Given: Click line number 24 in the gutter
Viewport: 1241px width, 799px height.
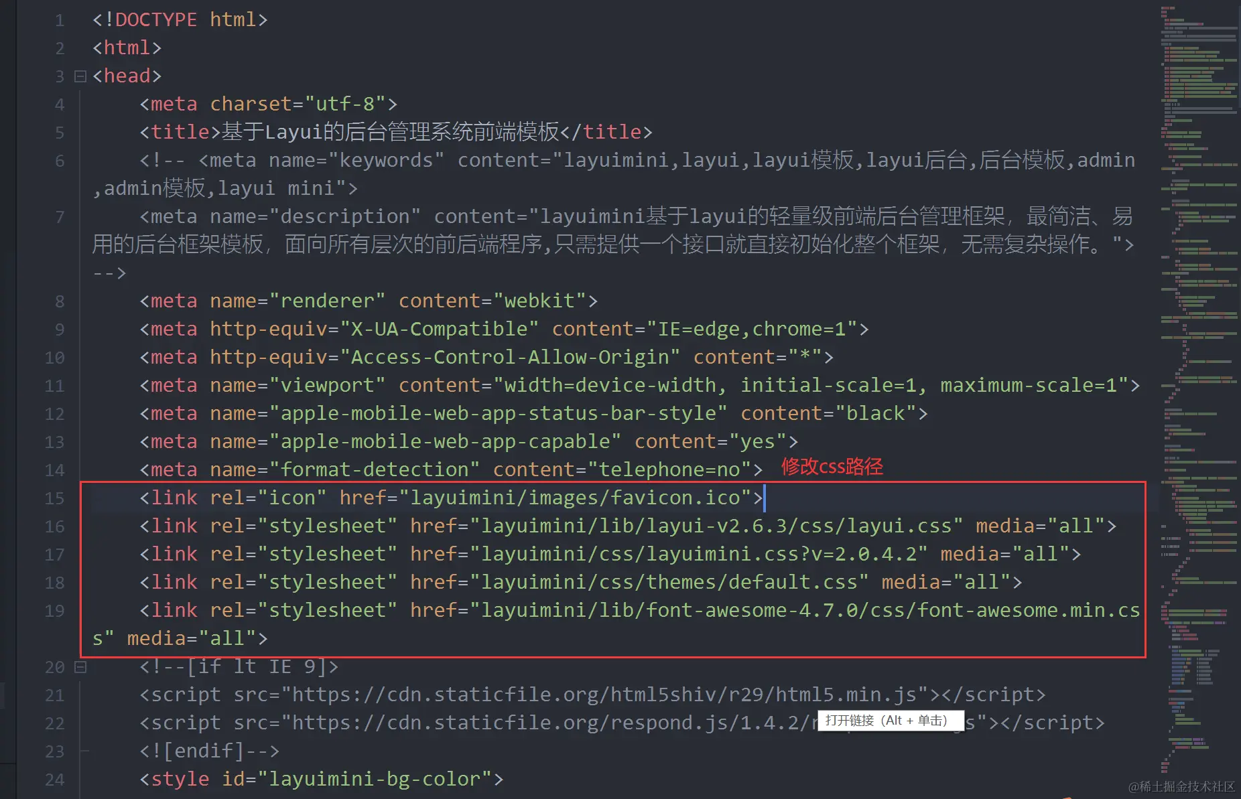Looking at the screenshot, I should tap(54, 780).
